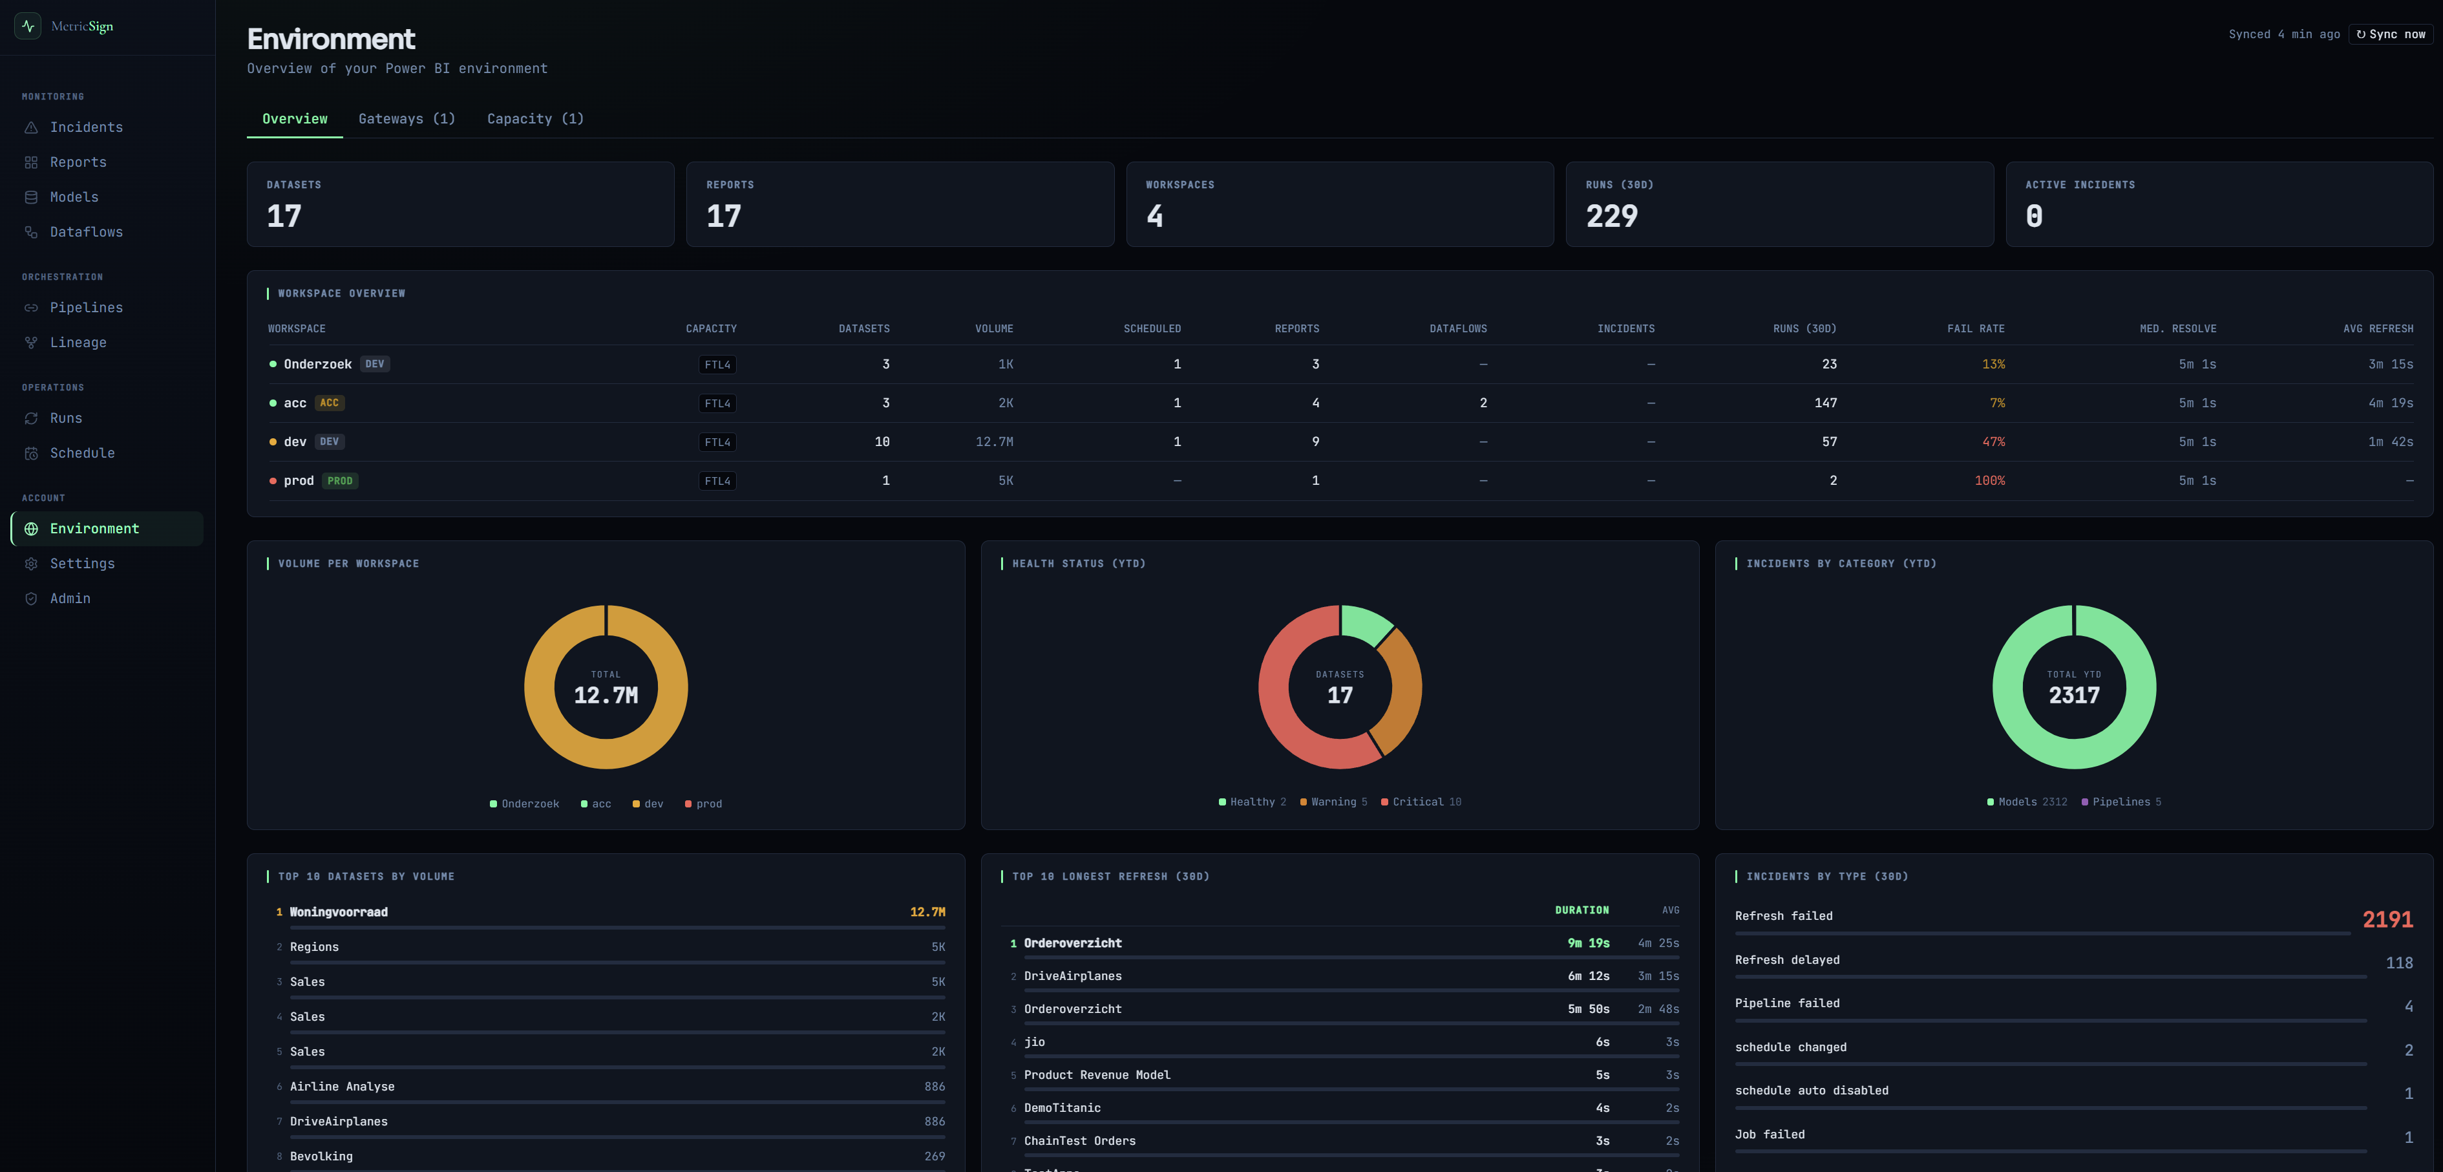
Task: Open the Onderzoek workspace row
Action: tap(318, 364)
